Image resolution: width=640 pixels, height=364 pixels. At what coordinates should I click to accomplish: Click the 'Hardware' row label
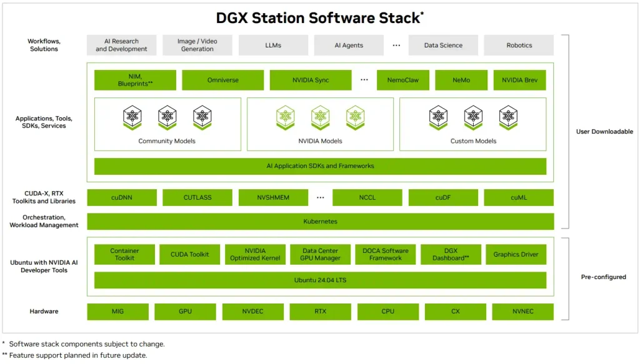pyautogui.click(x=44, y=312)
